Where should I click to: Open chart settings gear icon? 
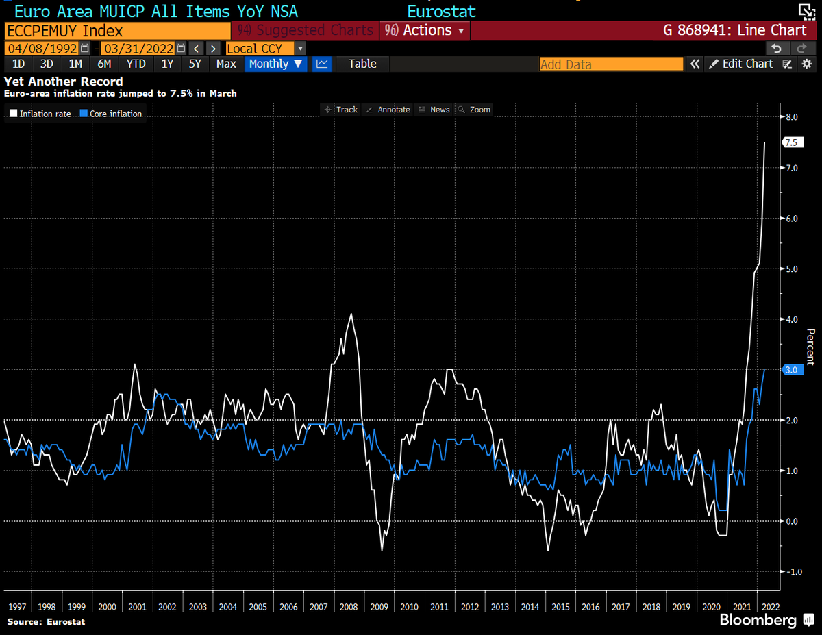click(x=806, y=64)
